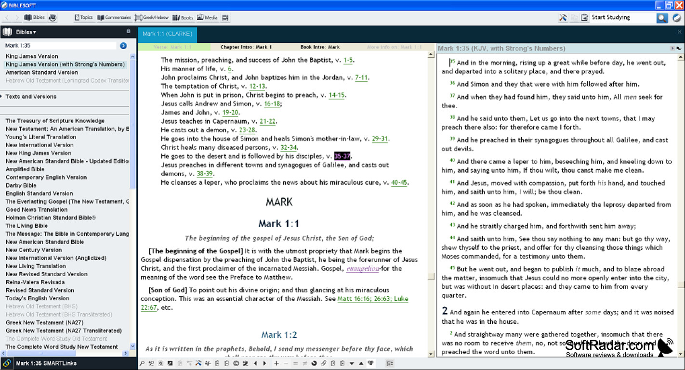Click the Bibles list scrollbar down arrow

tap(133, 346)
